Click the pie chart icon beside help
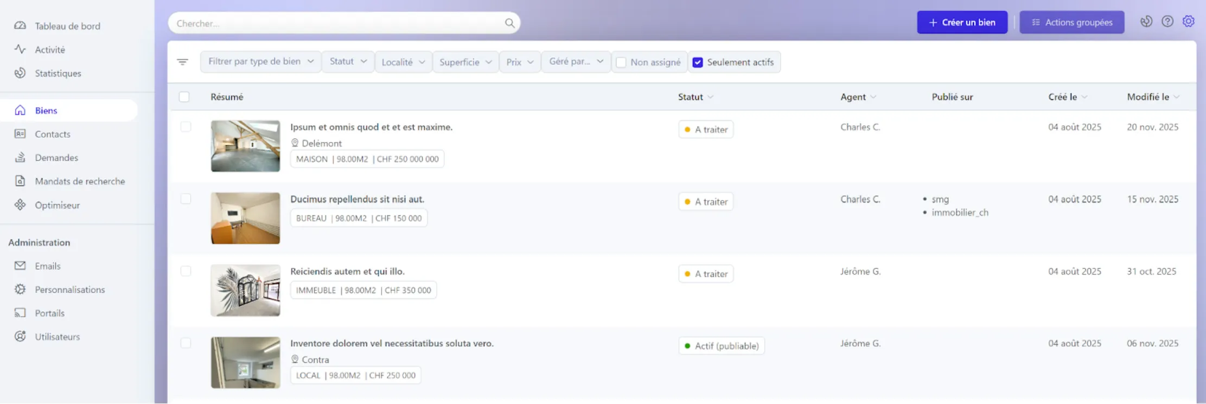Image resolution: width=1206 pixels, height=404 pixels. tap(1146, 22)
